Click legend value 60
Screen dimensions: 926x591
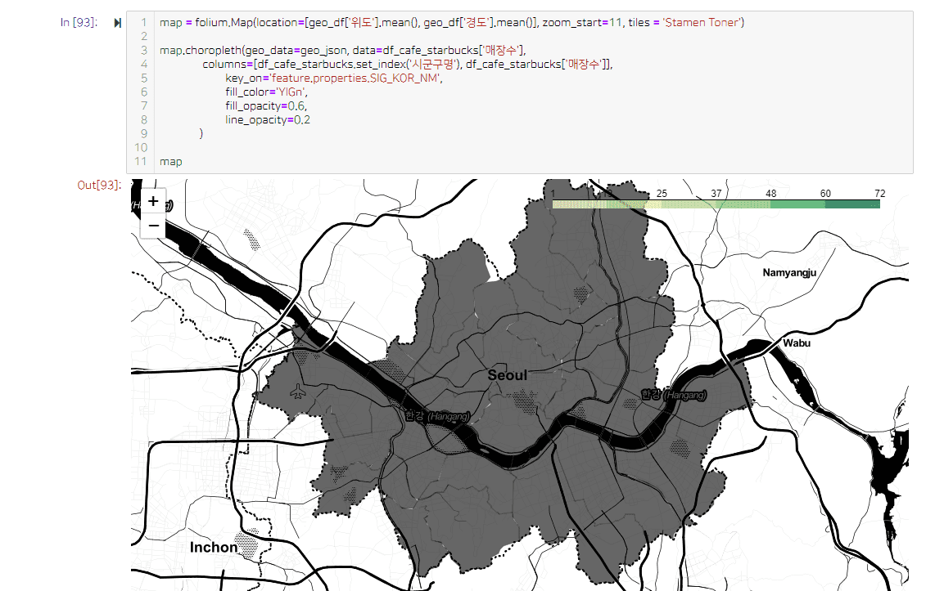(x=825, y=194)
